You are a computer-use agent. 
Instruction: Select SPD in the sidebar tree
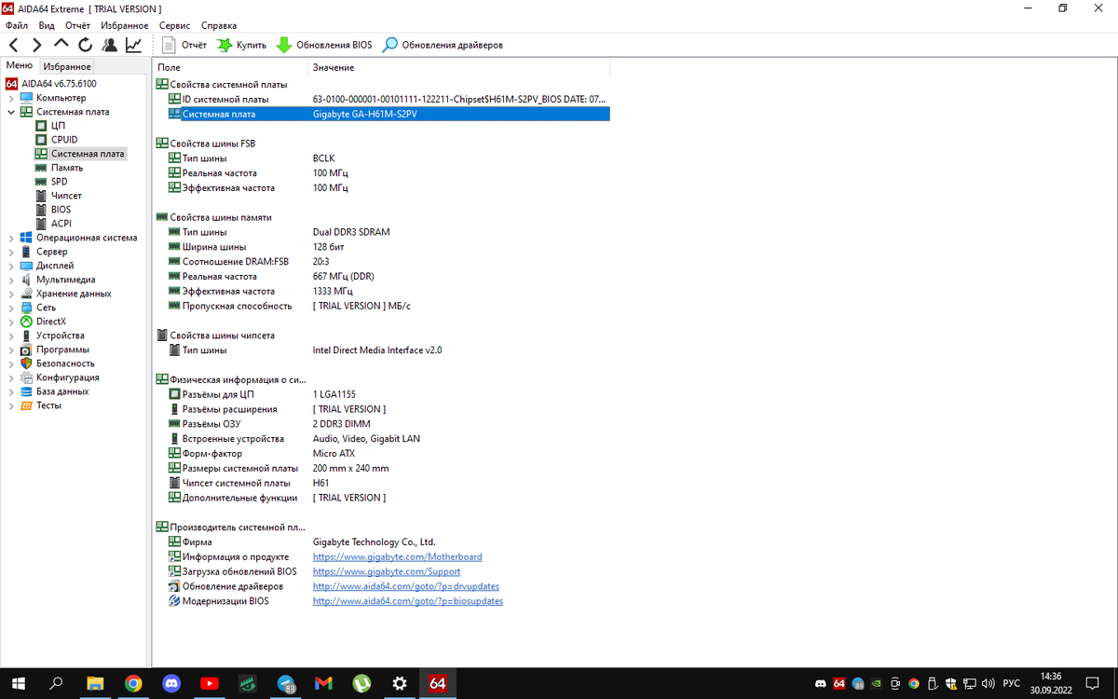59,182
